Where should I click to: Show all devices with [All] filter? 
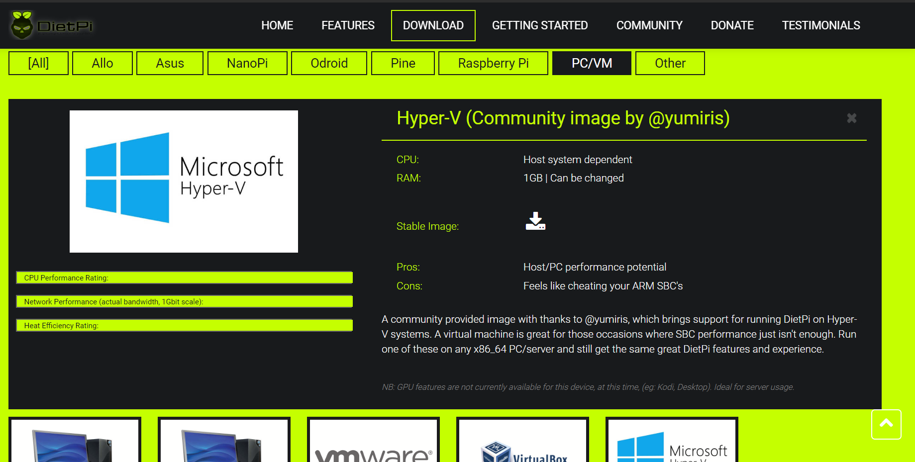point(38,63)
